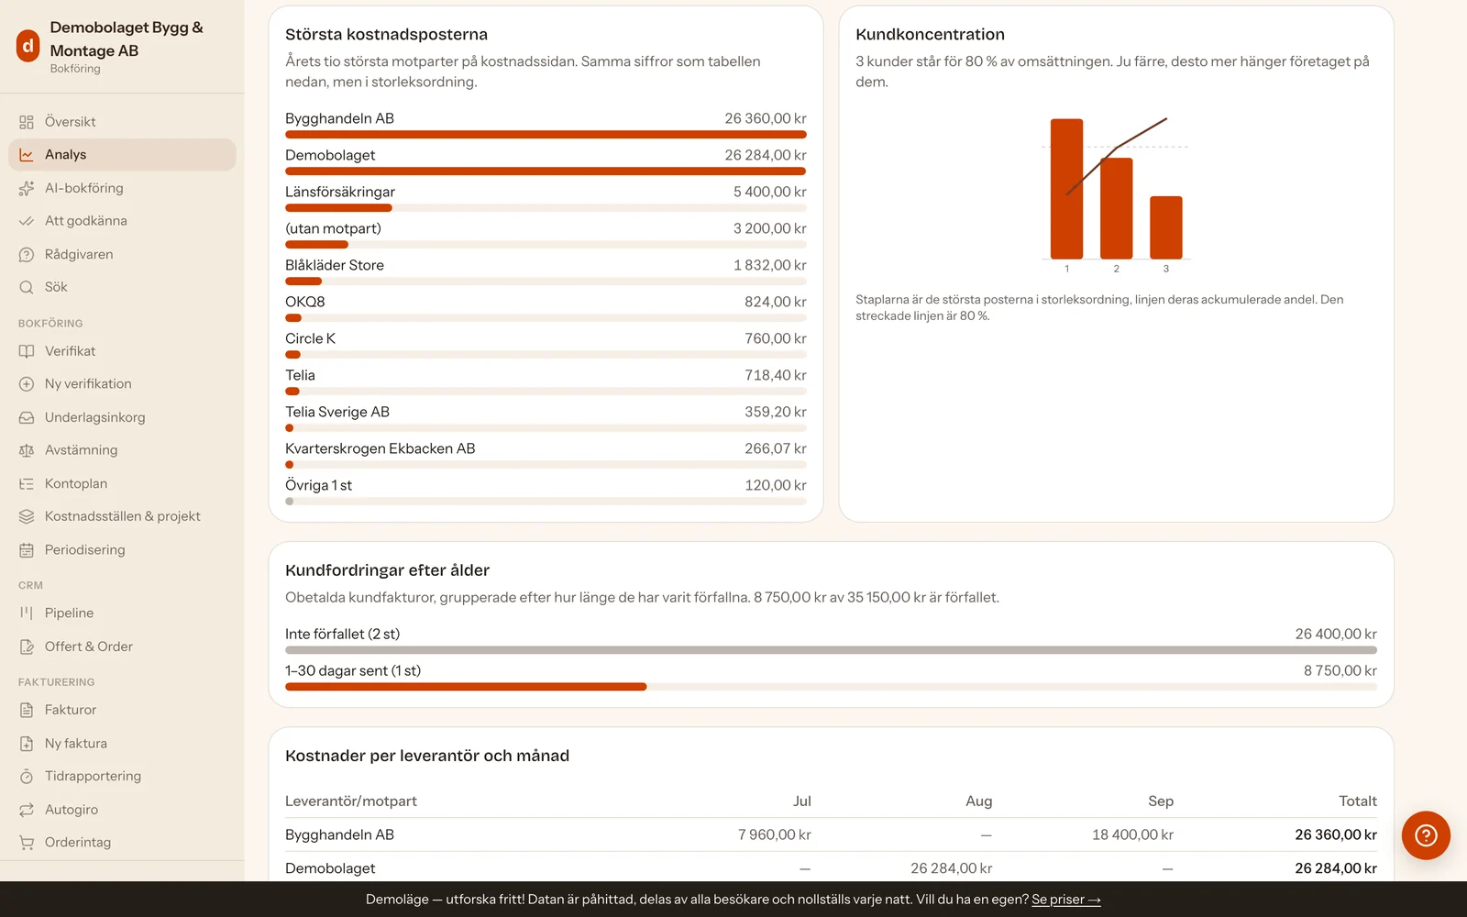
Task: Select the Sep column header
Action: tap(1161, 801)
